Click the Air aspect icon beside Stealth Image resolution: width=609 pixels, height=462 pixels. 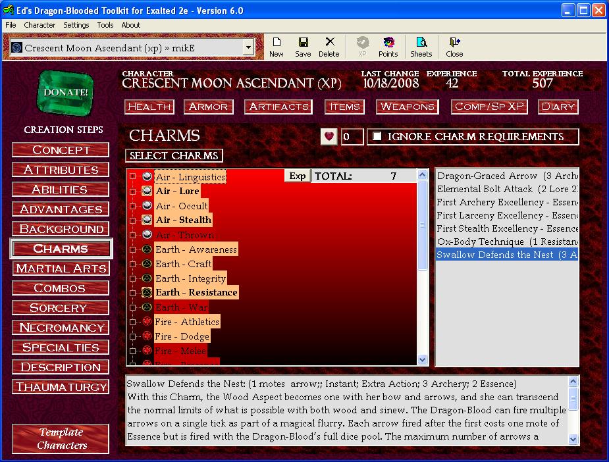147,220
